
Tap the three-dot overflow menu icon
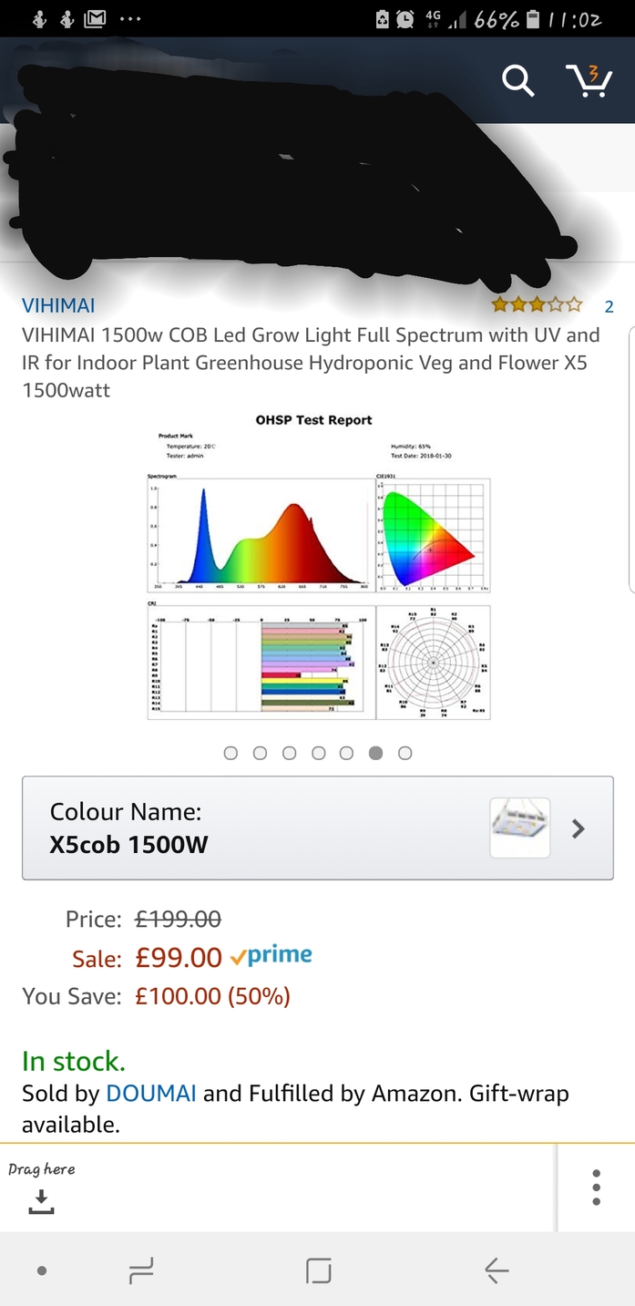pos(596,1187)
